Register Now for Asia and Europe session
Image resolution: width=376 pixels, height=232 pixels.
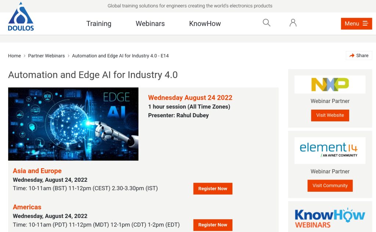[x=213, y=188]
